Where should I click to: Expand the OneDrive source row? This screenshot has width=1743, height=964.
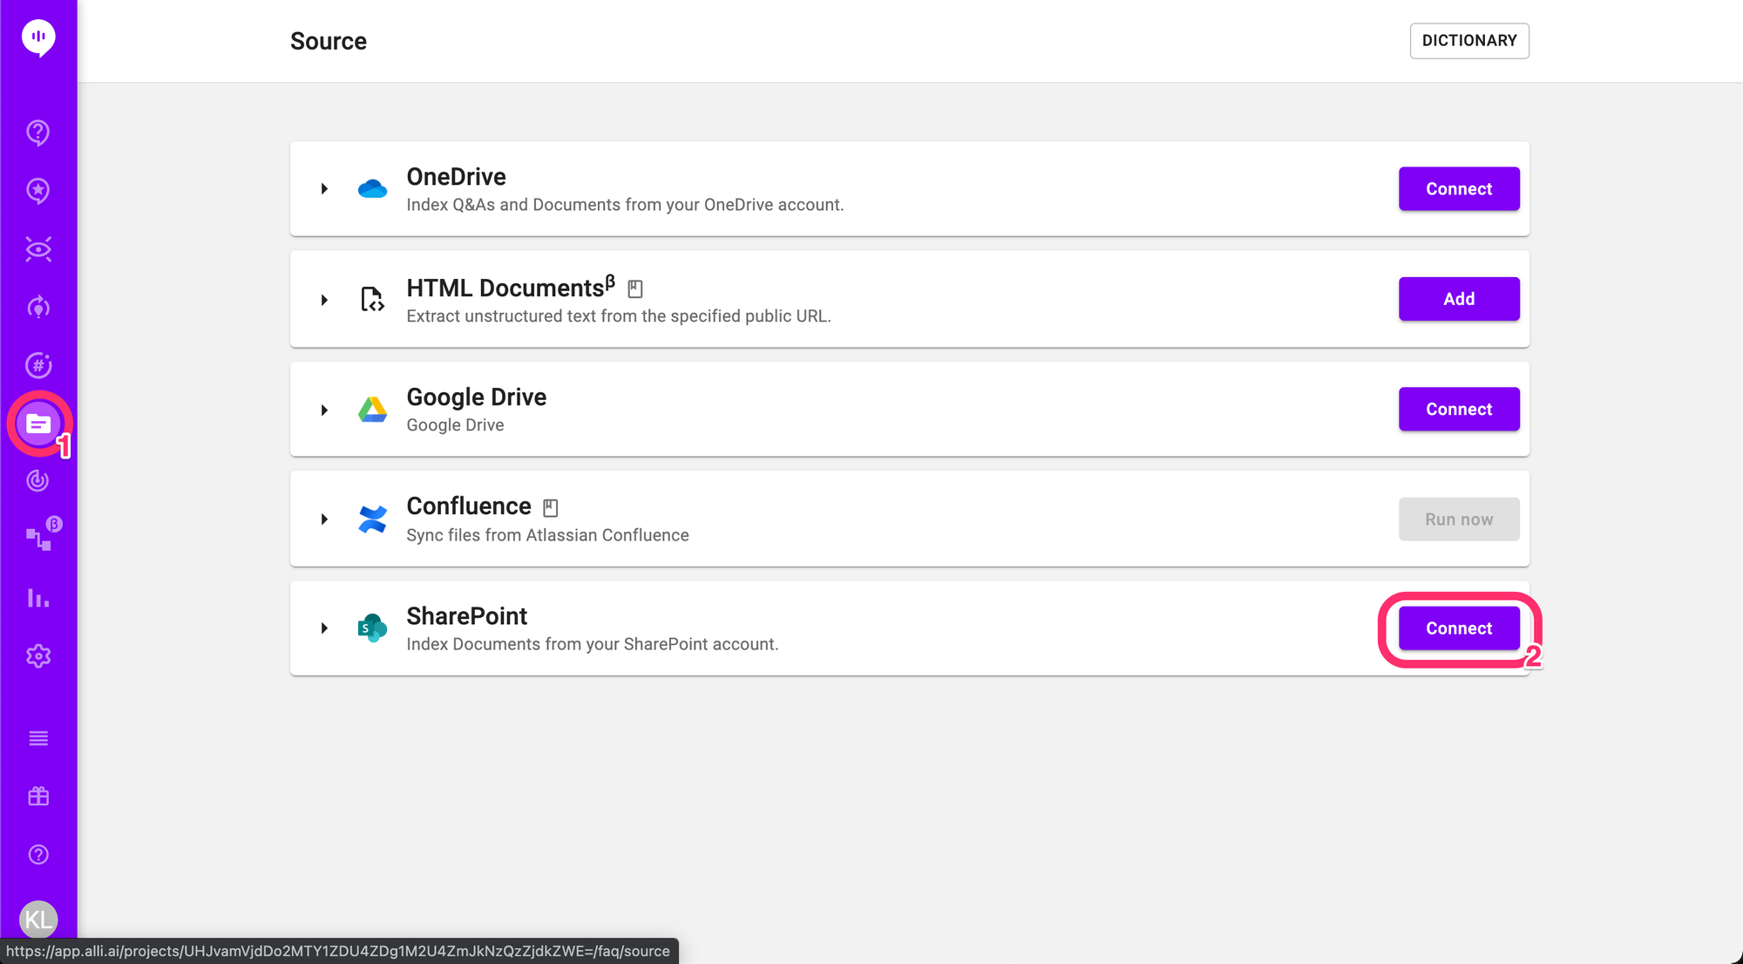324,189
